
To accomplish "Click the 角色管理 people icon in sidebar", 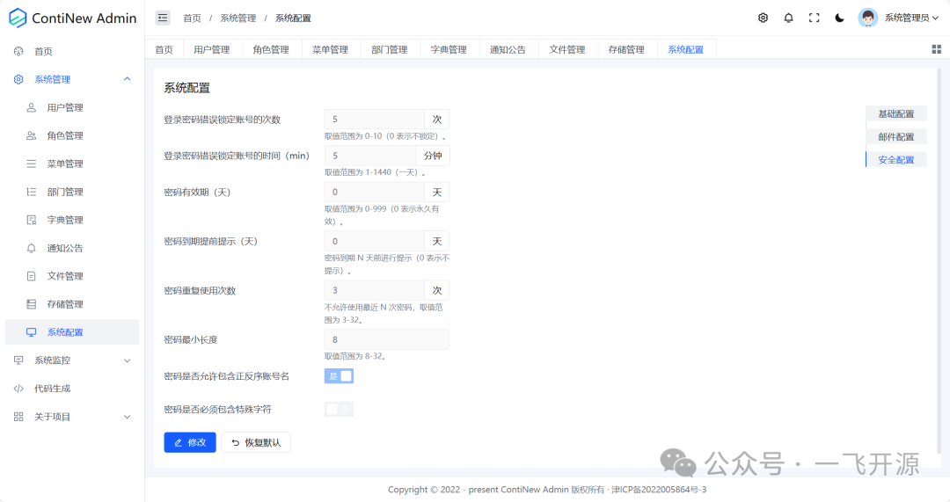I will 32,135.
